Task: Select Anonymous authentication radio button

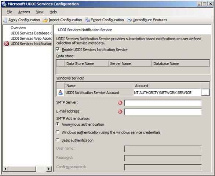Action: coord(58,124)
